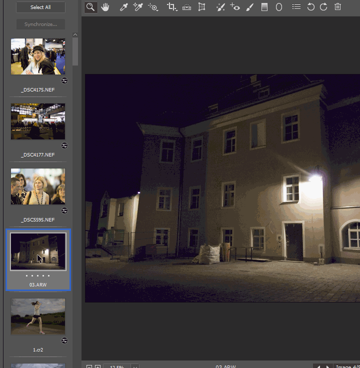This screenshot has width=360, height=368.
Task: Activate the Targeted Adjustment tool
Action: click(153, 7)
